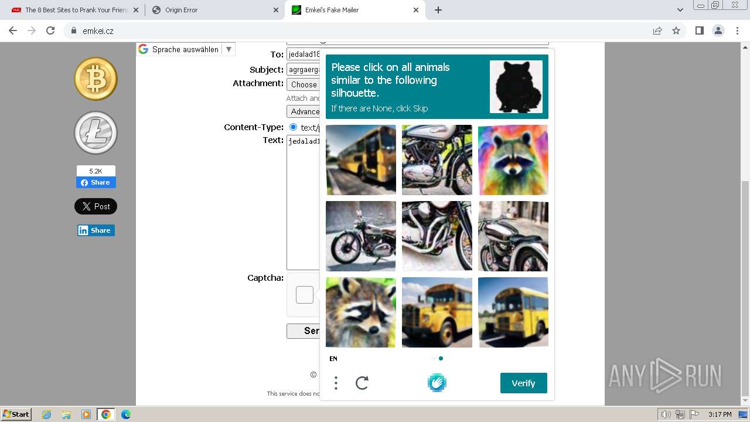The height and width of the screenshot is (422, 750).
Task: Select the full motorcycle side-view tile
Action: (361, 236)
